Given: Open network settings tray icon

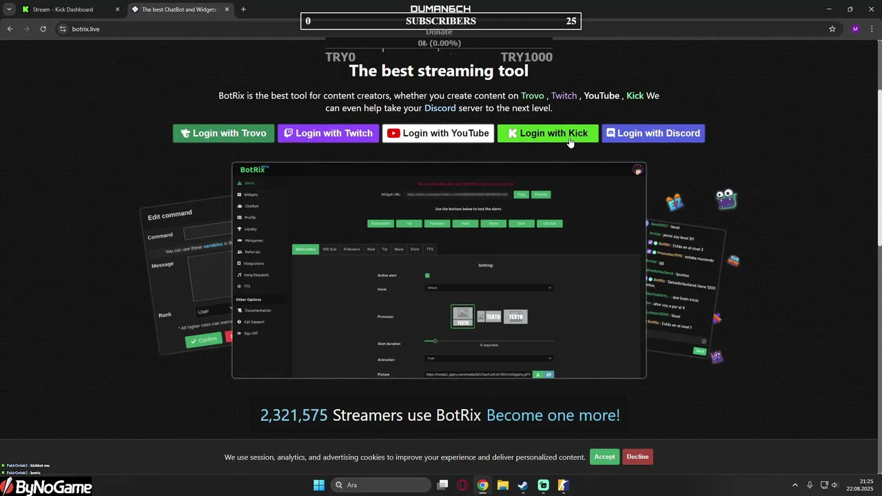Looking at the screenshot, I should (x=823, y=485).
